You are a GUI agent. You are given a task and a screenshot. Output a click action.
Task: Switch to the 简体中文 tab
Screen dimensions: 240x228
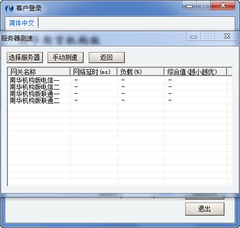pyautogui.click(x=21, y=23)
